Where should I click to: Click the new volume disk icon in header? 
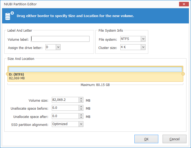(9, 16)
